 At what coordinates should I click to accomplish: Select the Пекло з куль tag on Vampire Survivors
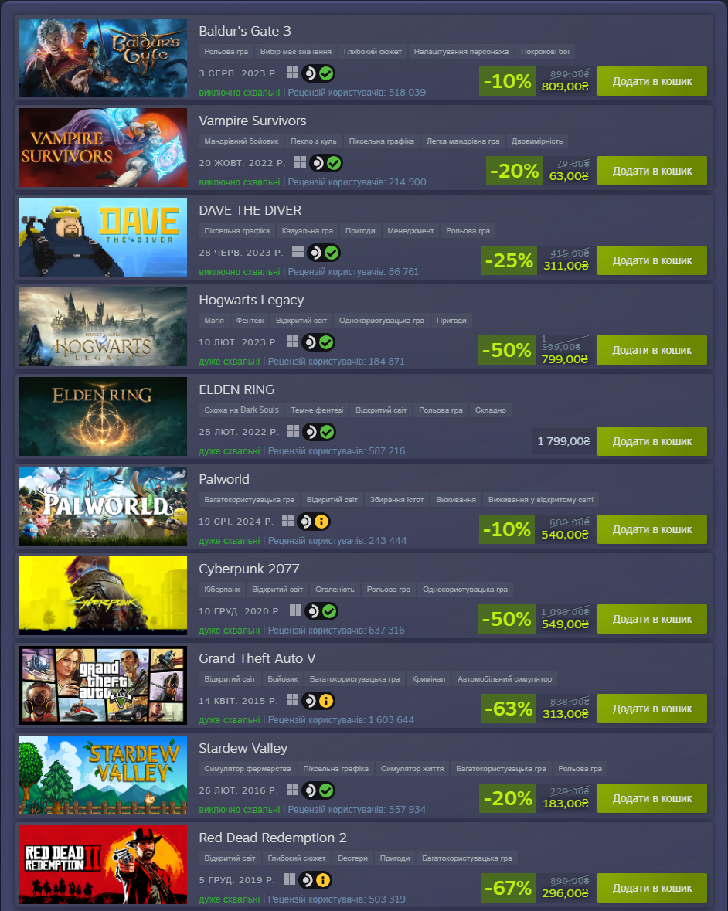(314, 141)
